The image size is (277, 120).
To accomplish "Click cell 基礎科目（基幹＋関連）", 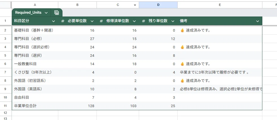I will [35, 30].
